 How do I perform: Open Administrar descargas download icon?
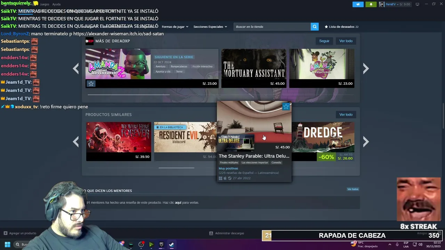click(211, 233)
